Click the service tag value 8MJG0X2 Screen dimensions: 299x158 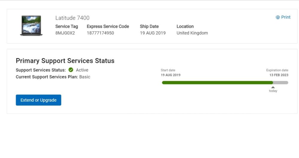click(65, 33)
